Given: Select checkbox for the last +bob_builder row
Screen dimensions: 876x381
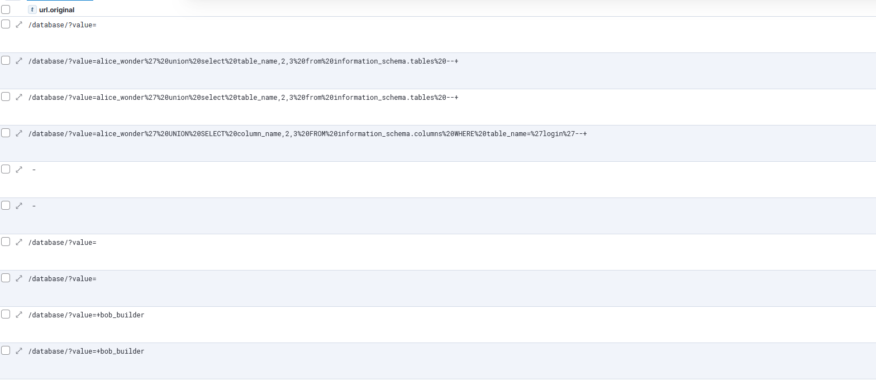Looking at the screenshot, I should [6, 350].
